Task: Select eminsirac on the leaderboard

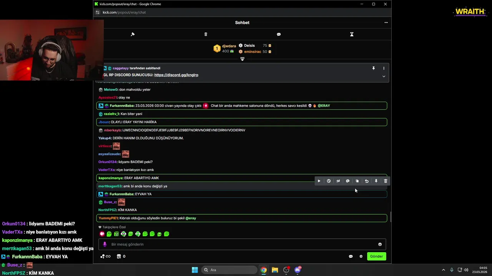Action: 253,52
